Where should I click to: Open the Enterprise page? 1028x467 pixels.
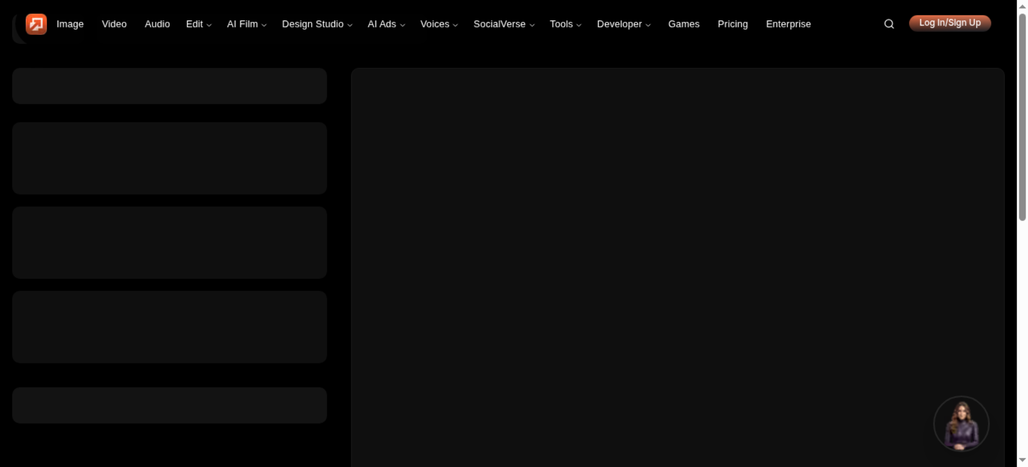tap(788, 24)
